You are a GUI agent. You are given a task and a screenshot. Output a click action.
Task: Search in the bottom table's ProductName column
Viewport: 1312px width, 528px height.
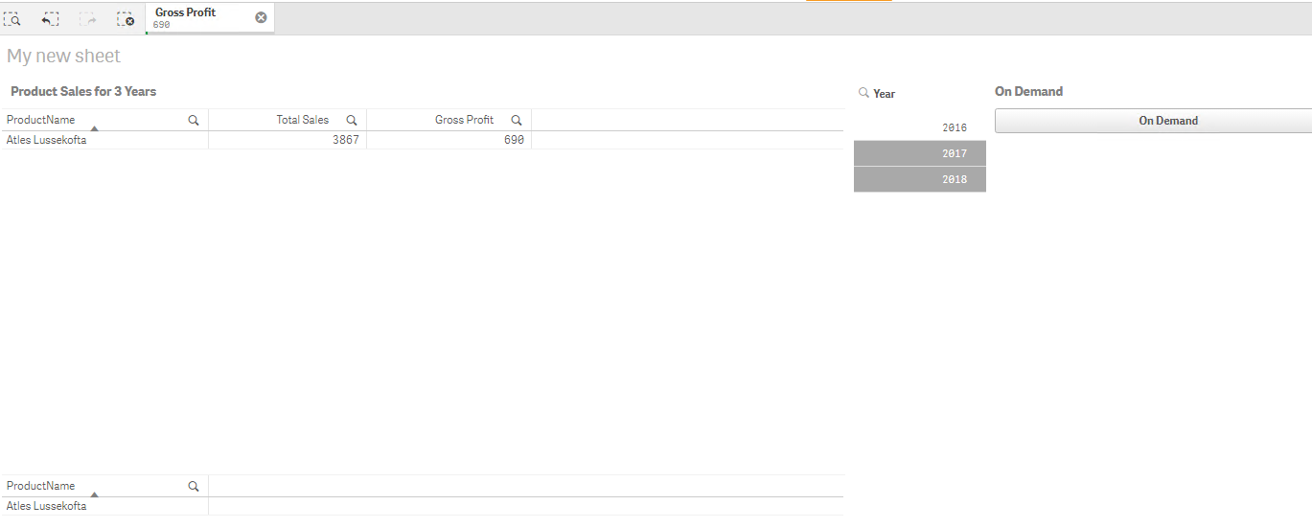[194, 486]
